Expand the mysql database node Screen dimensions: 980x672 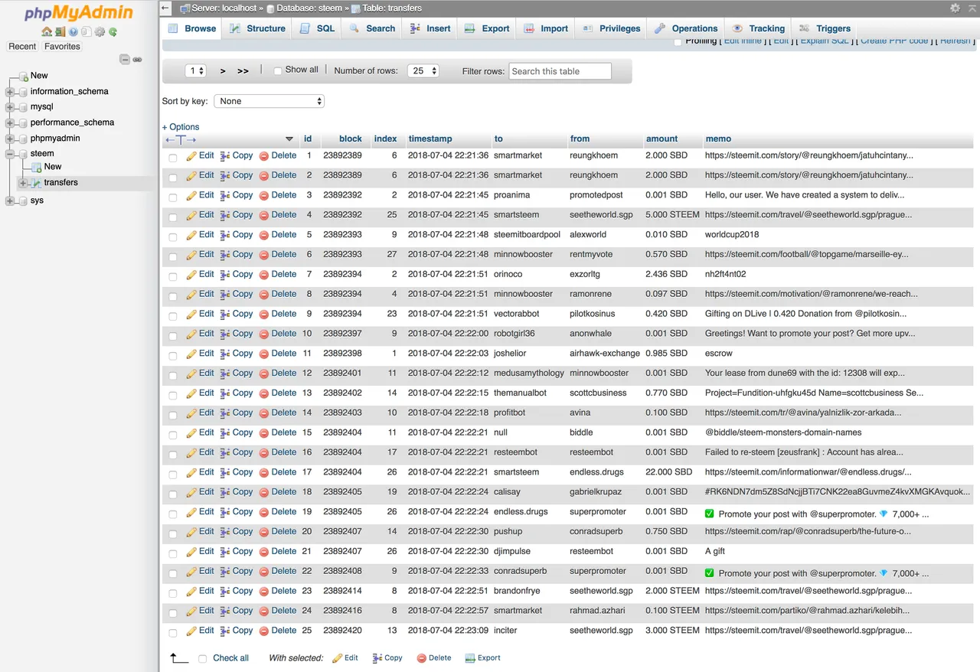coord(10,107)
